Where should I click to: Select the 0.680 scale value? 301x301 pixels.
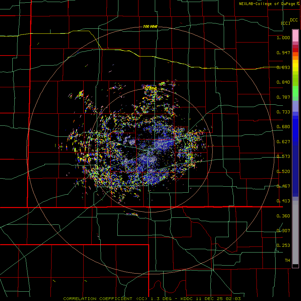coord(283,127)
